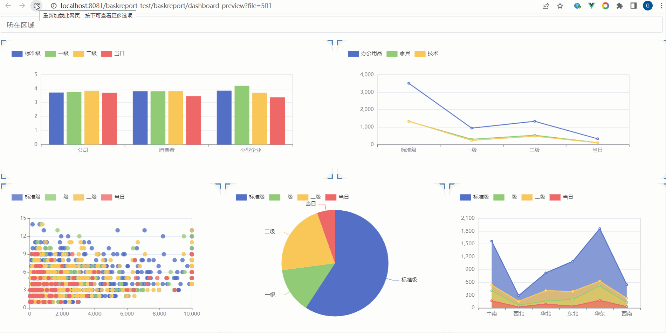The width and height of the screenshot is (666, 333).
Task: Click the 公司 blue 标准级 bar
Action: (x=56, y=118)
